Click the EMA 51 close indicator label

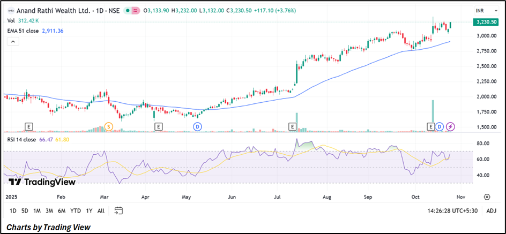tap(25, 31)
